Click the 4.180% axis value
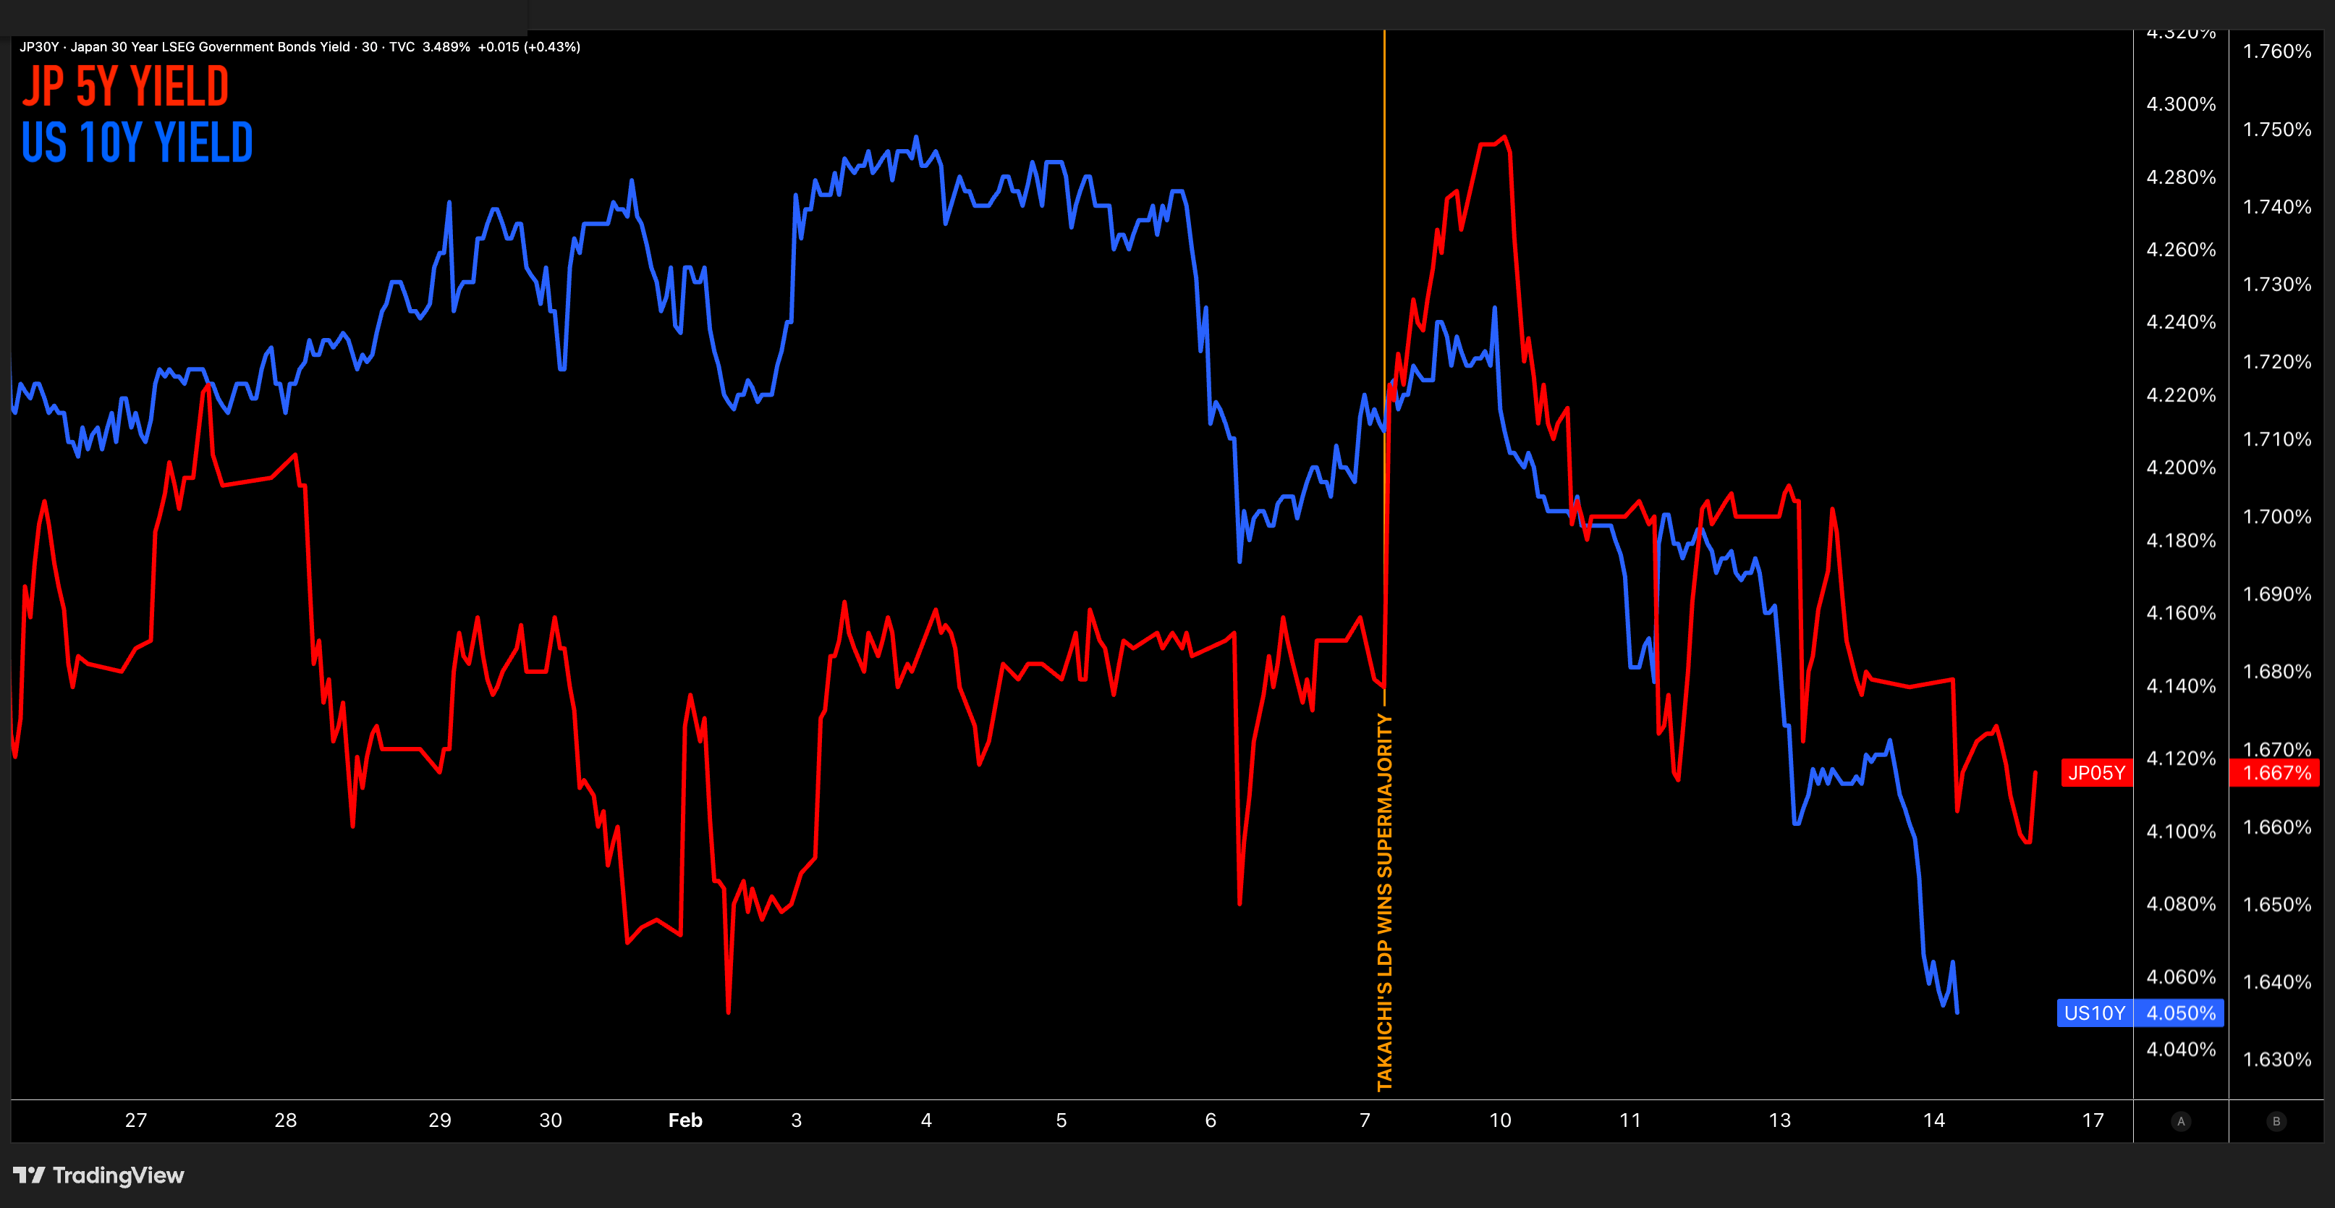 click(2181, 541)
